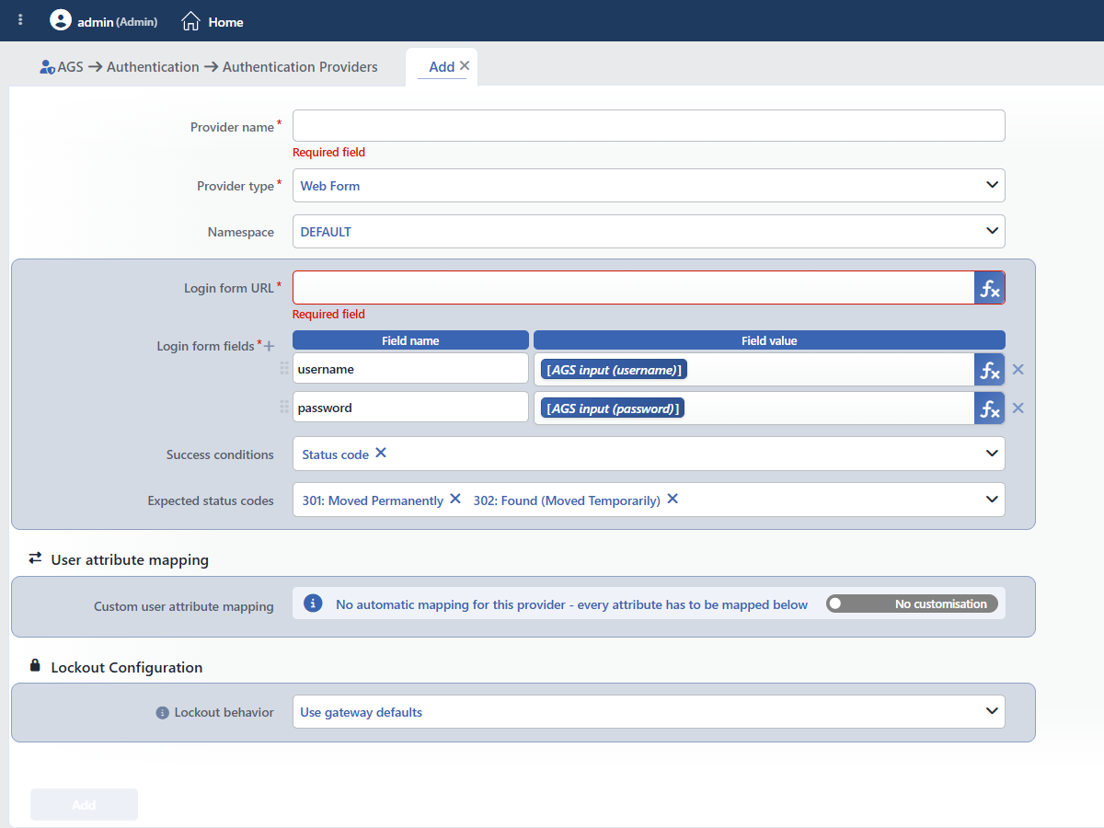Viewport: 1104px width, 828px height.
Task: Click the AGS user icon in the breadcrumb
Action: 48,67
